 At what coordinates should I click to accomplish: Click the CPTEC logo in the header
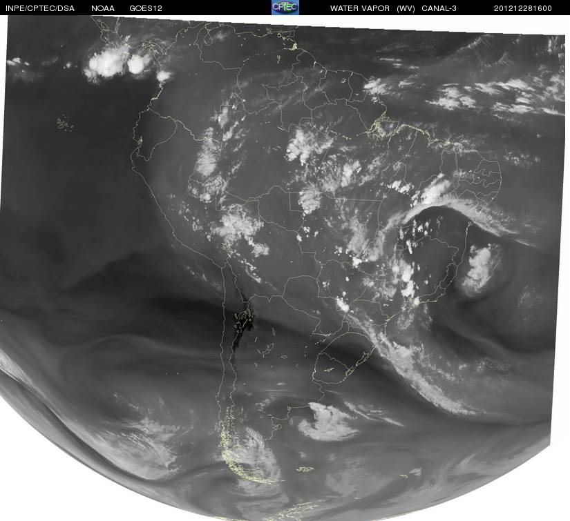[x=285, y=8]
